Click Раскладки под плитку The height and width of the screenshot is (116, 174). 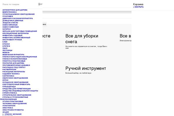(x=14, y=67)
